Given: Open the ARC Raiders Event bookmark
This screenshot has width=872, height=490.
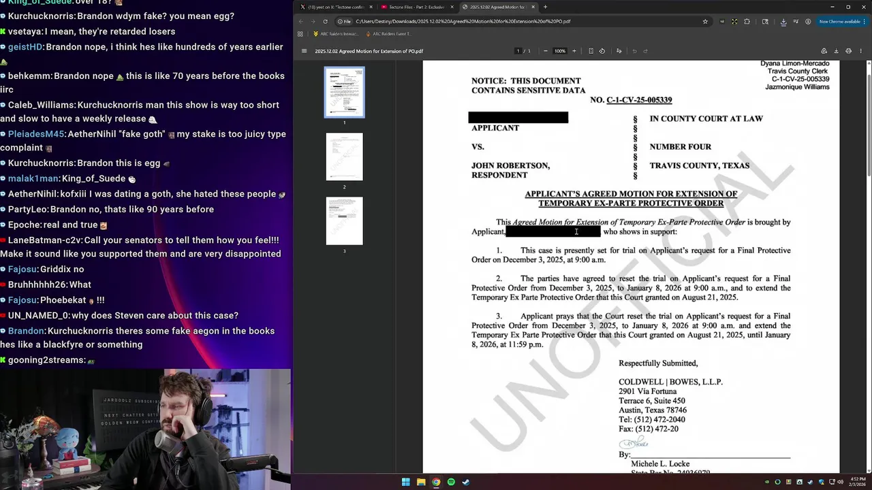Looking at the screenshot, I should [389, 34].
